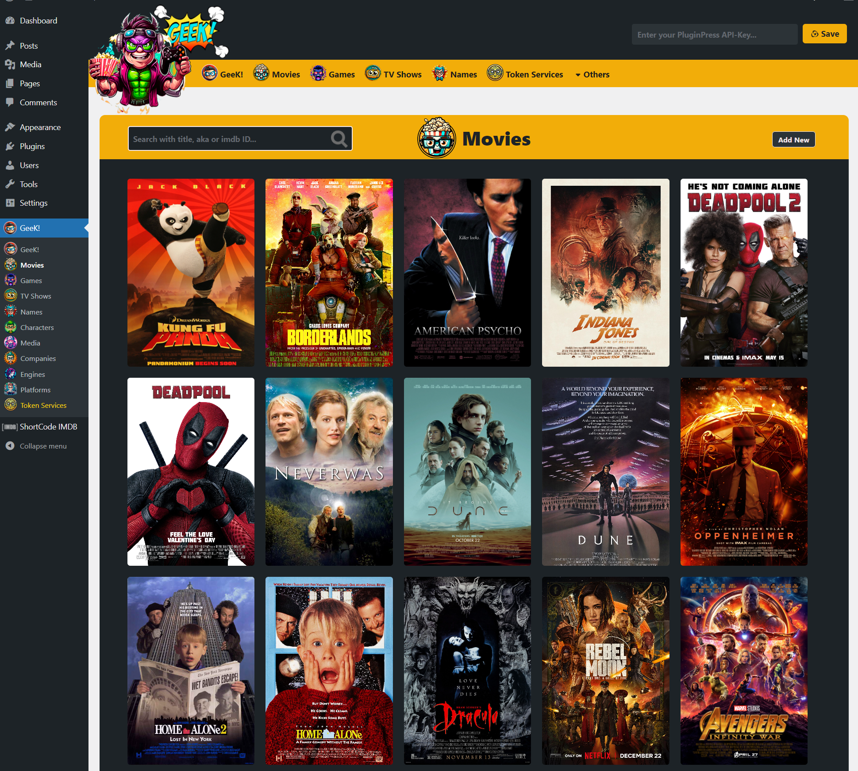858x771 pixels.
Task: Click the Deadpool 2 poster
Action: (744, 272)
